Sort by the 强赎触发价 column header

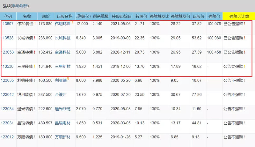pos(180,16)
